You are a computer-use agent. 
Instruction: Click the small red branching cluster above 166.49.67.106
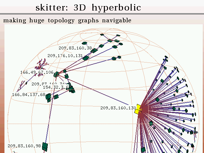pyautogui.click(x=41, y=64)
